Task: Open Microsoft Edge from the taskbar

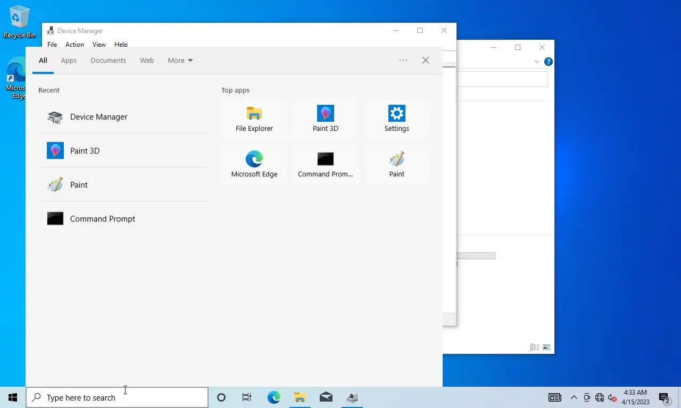Action: (273, 397)
